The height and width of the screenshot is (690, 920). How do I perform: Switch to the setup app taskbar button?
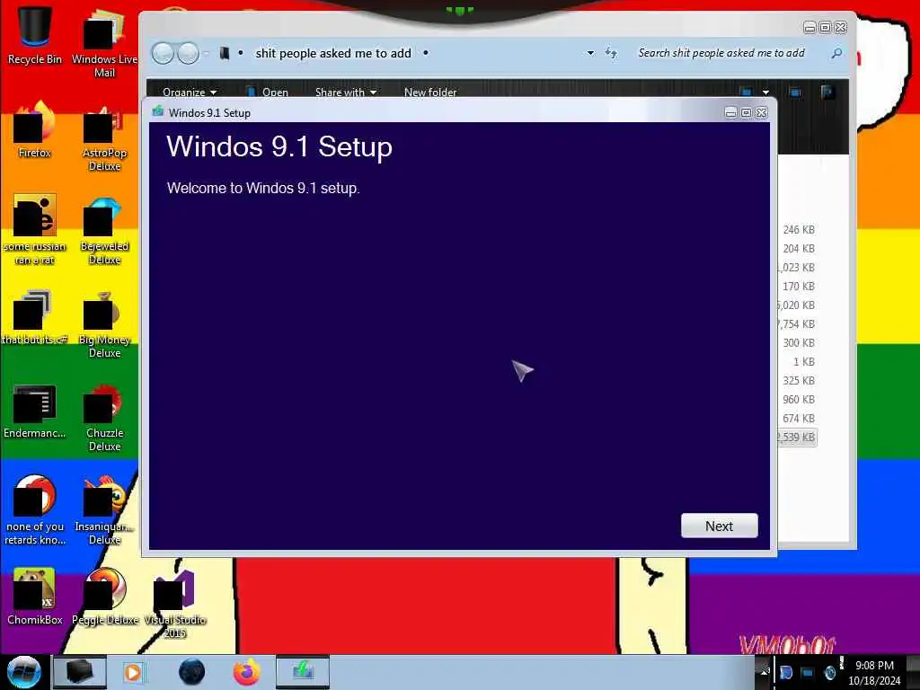(303, 672)
